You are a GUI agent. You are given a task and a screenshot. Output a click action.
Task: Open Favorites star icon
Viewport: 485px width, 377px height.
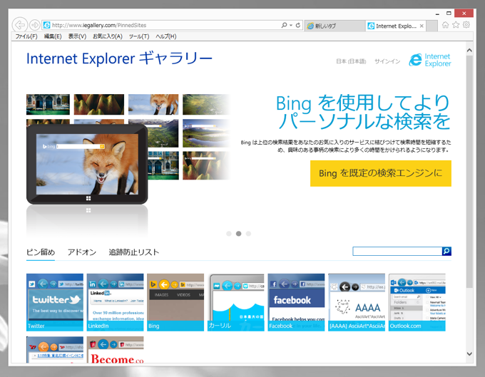[456, 25]
